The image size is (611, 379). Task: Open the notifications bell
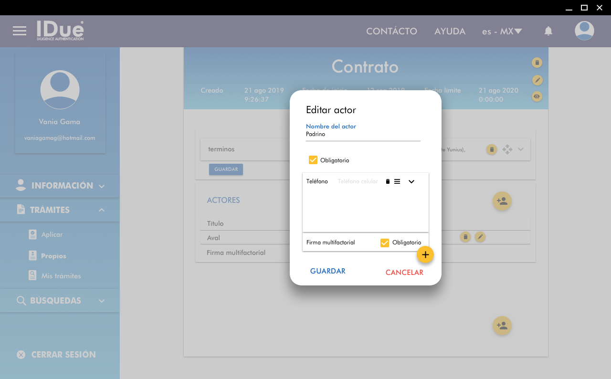tap(548, 31)
